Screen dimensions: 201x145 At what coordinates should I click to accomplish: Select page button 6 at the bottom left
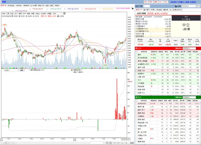coord(13,143)
